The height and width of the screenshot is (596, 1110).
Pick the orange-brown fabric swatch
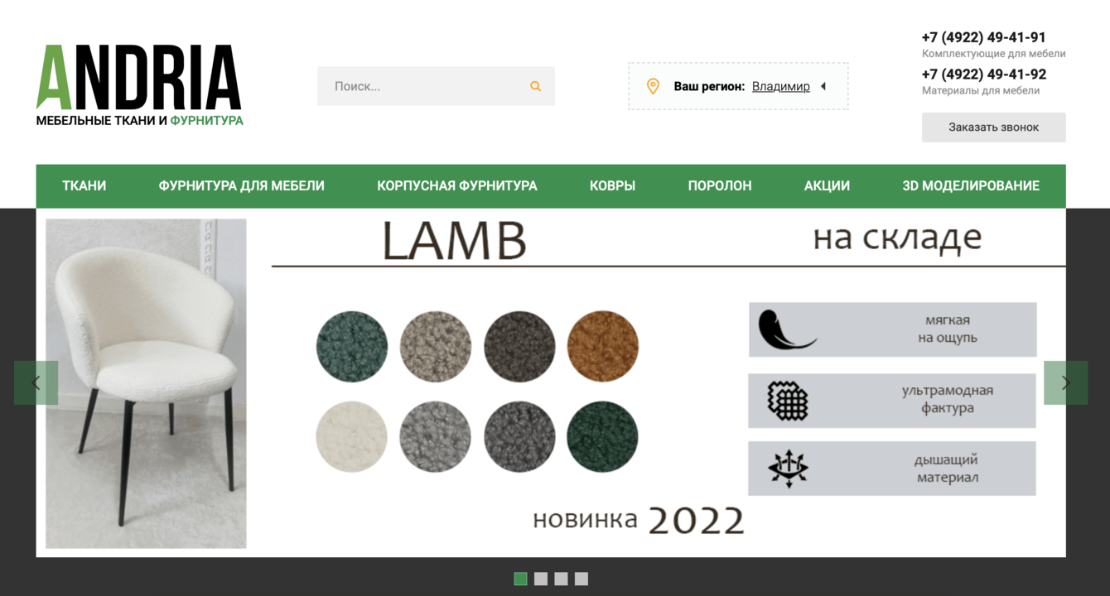point(603,346)
